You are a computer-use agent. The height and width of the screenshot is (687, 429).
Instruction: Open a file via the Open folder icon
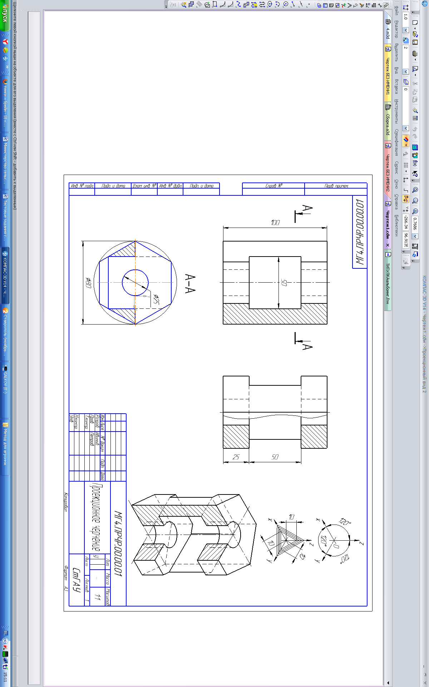(x=415, y=34)
